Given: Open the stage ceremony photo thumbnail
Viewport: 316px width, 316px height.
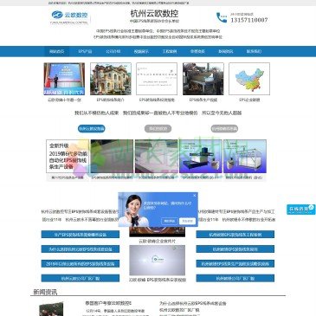Looking at the screenshot, I should pyautogui.click(x=64, y=79).
